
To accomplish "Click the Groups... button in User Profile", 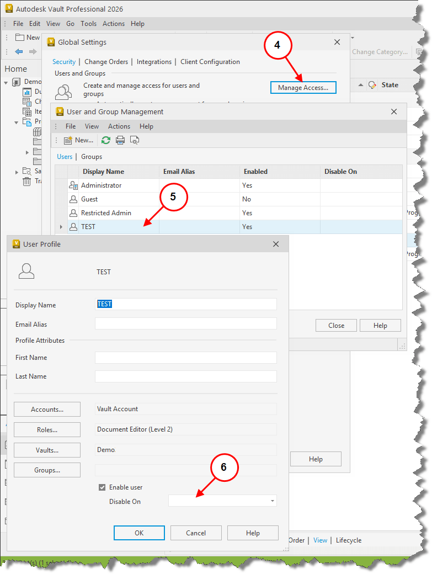I will 47,470.
